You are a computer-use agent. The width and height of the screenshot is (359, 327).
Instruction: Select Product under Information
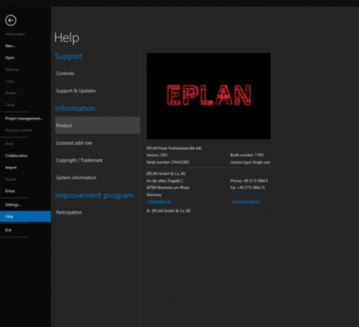(x=97, y=126)
